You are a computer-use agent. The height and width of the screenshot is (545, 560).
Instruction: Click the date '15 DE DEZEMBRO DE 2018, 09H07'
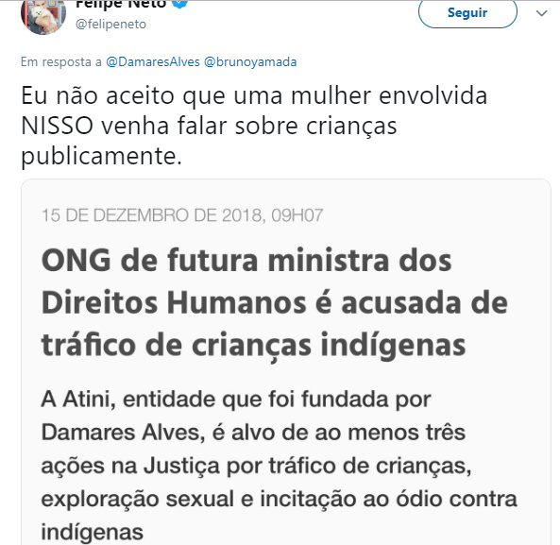182,215
